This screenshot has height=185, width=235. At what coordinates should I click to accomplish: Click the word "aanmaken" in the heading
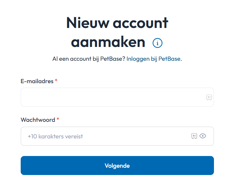pyautogui.click(x=108, y=42)
